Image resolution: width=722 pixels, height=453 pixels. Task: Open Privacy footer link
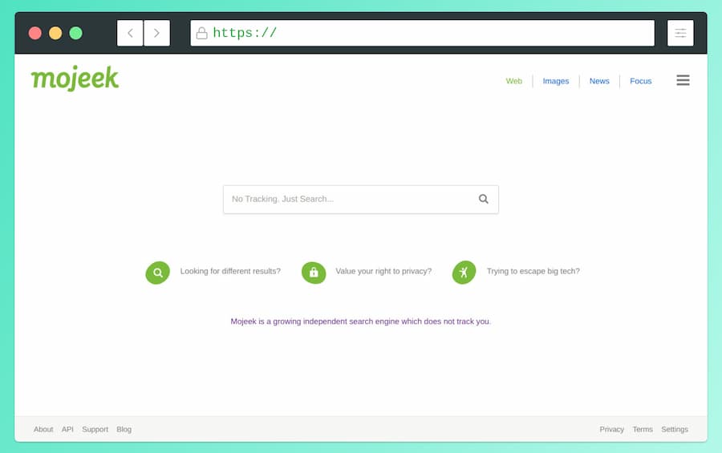point(611,429)
